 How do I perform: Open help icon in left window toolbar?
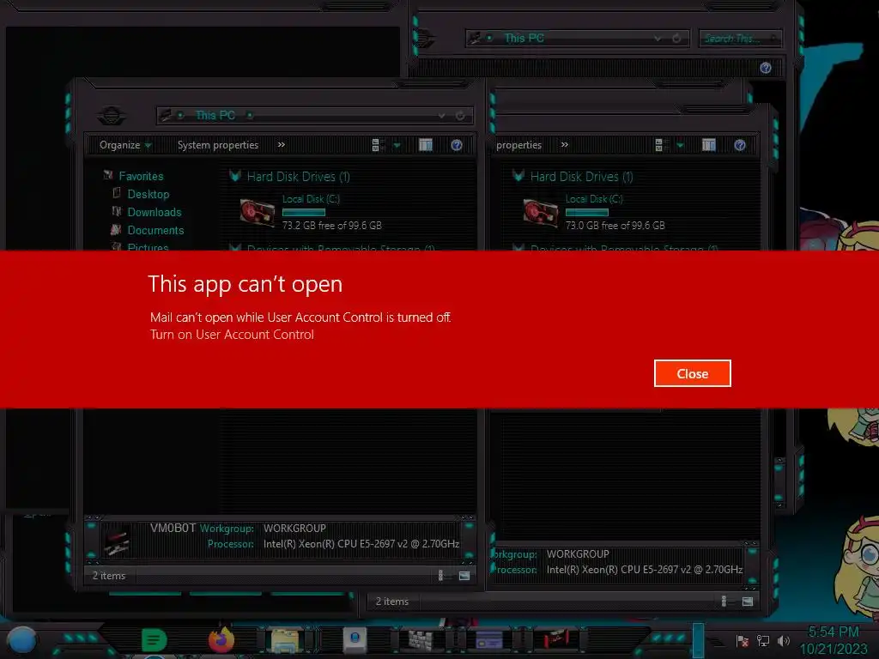[x=457, y=145]
